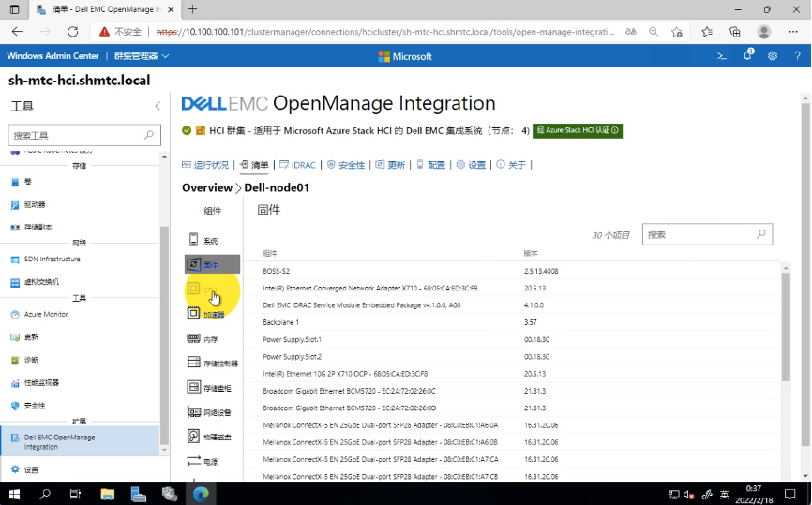The image size is (812, 505).
Task: Open the CPU component icon
Action: (x=193, y=289)
